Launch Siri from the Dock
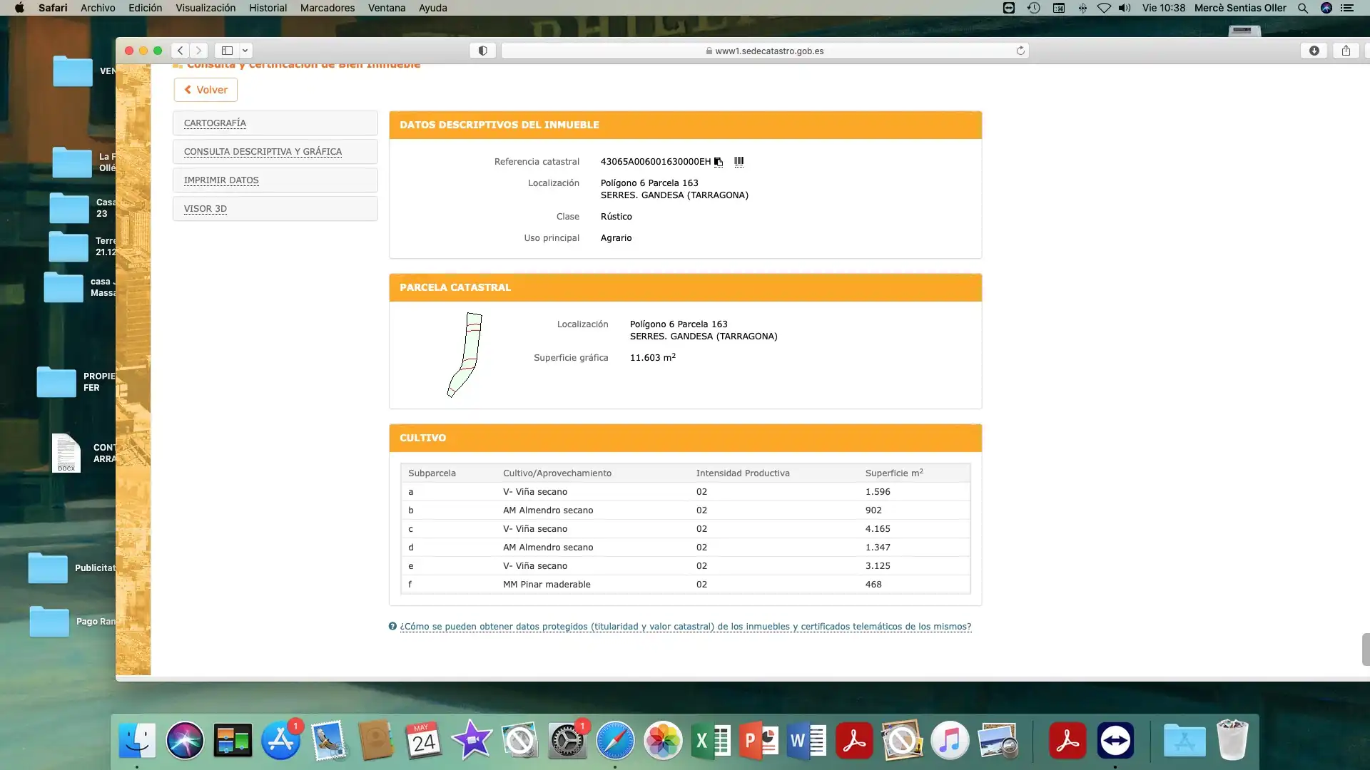The height and width of the screenshot is (770, 1370). [185, 741]
